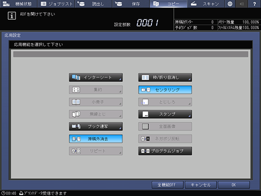Click the コピー pages icon

(x=156, y=4)
